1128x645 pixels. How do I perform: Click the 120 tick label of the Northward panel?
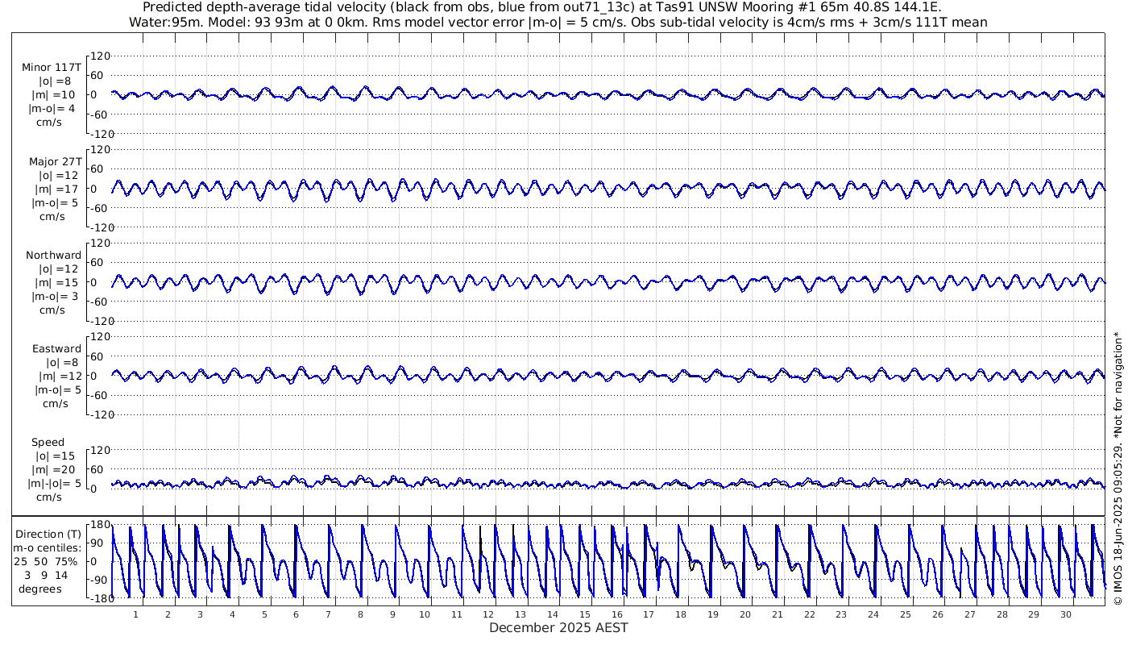click(x=99, y=243)
